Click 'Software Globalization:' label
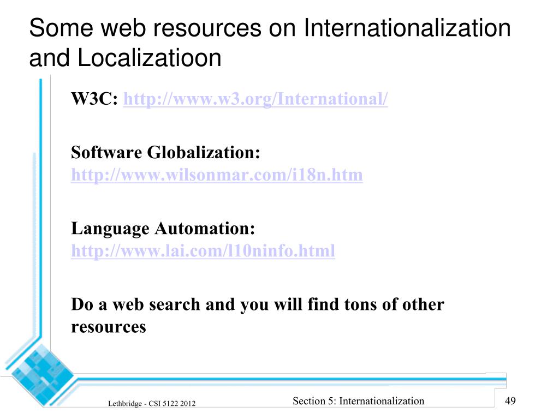 click(x=165, y=153)
